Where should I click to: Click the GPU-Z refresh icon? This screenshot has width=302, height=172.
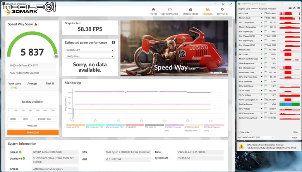[294, 8]
